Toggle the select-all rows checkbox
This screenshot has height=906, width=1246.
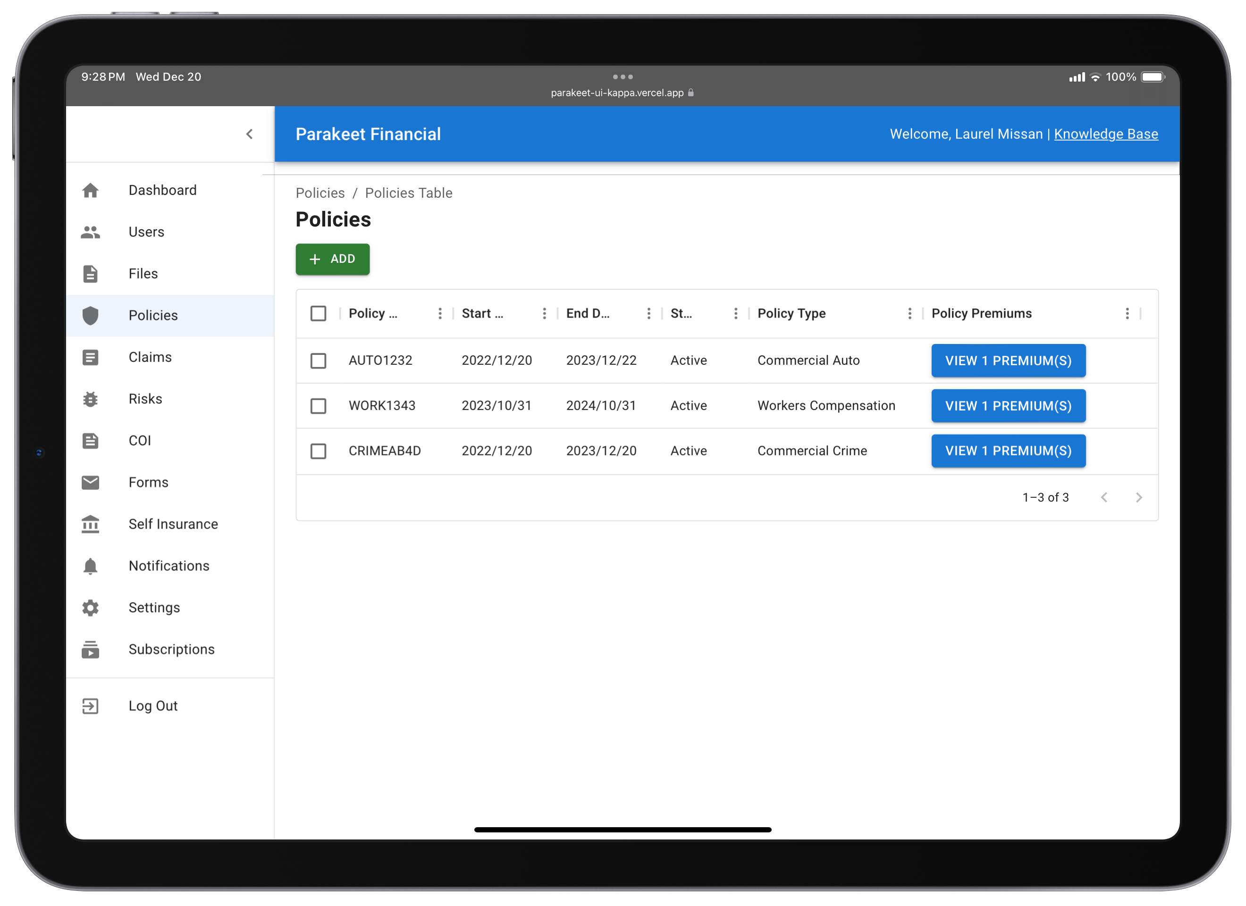click(x=319, y=314)
